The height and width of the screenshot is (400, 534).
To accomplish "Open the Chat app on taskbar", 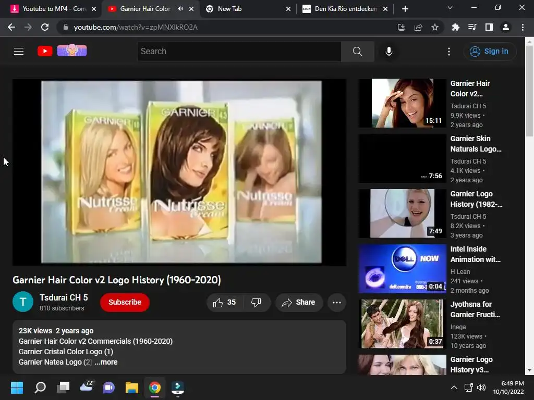I will tap(108, 387).
